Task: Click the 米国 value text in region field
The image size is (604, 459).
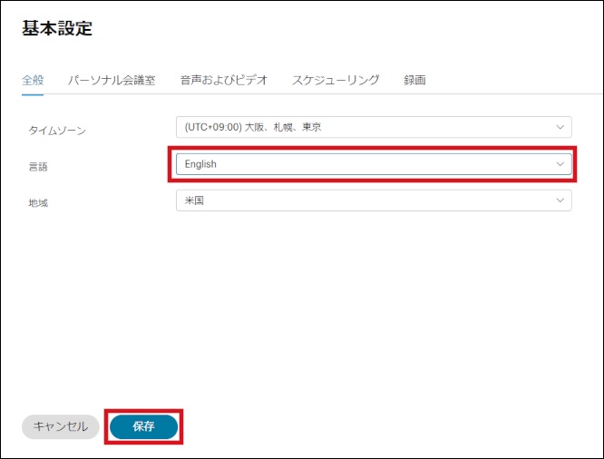Action: (194, 200)
